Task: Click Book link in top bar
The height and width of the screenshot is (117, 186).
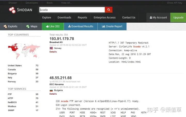Action: (x=50, y=3)
